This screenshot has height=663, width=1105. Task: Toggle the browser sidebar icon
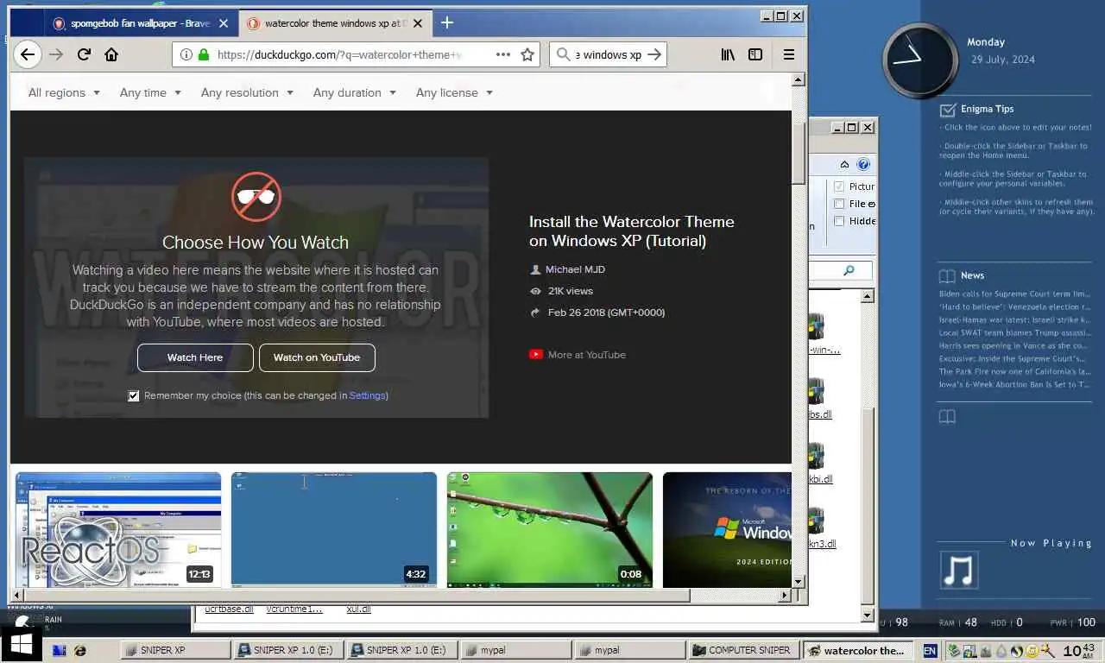click(x=755, y=54)
